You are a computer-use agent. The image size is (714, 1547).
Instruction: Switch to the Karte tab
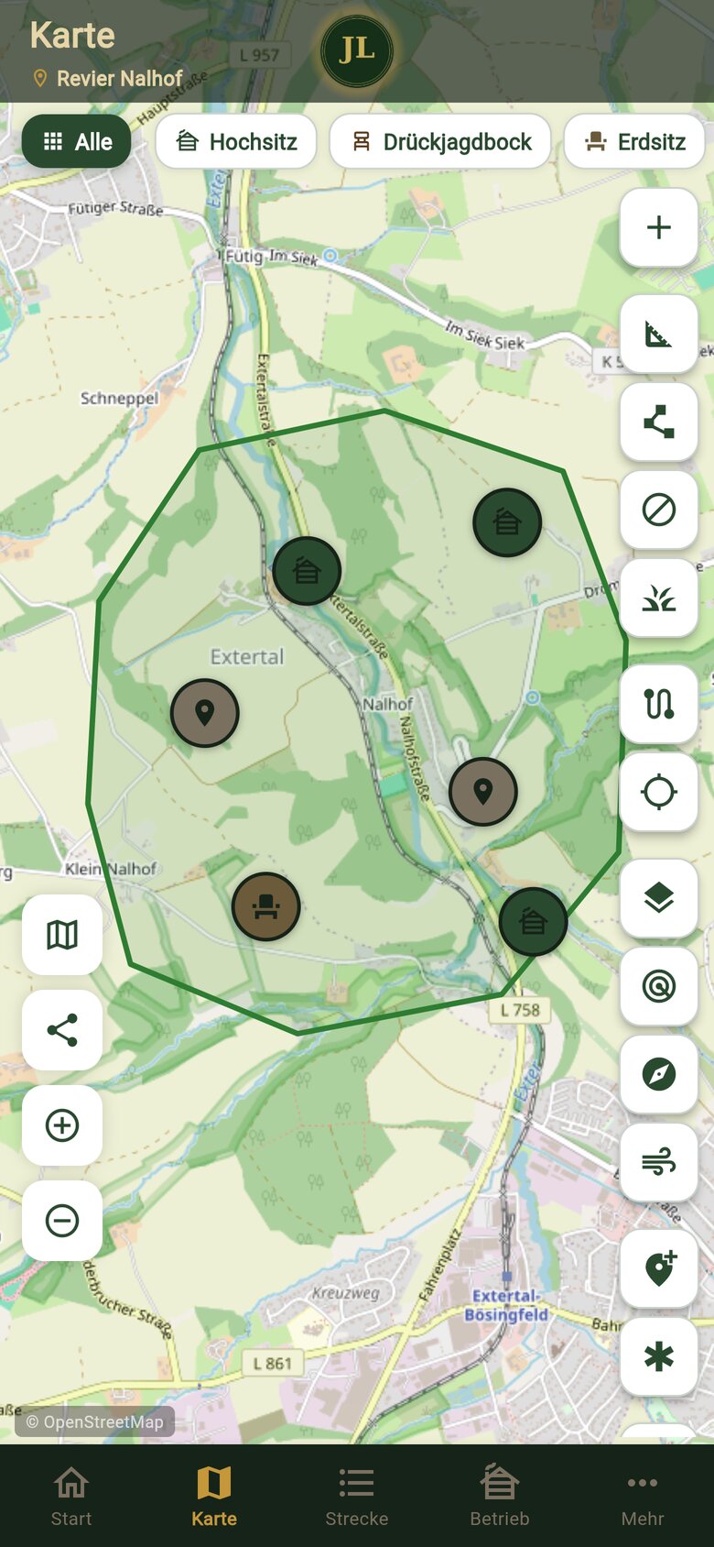[x=214, y=1496]
